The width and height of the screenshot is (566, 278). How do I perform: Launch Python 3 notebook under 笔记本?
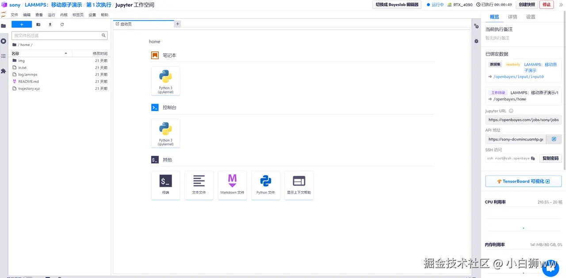pyautogui.click(x=165, y=81)
